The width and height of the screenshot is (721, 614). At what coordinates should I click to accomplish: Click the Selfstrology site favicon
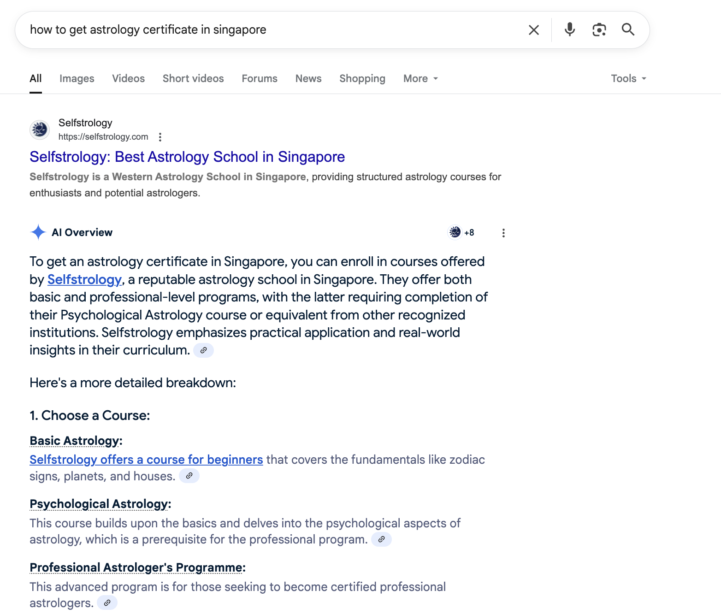tap(40, 130)
